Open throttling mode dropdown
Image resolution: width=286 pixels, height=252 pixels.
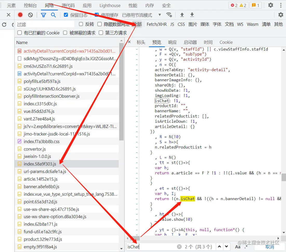pyautogui.click(x=142, y=15)
